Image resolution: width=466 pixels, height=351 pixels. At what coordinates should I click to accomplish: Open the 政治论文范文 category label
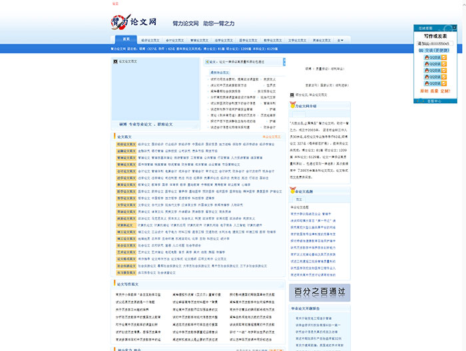point(126,218)
